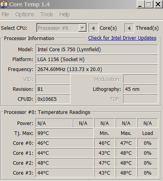Click Core #3 current temperature 44°C
This screenshot has width=163, height=181.
click(65, 173)
